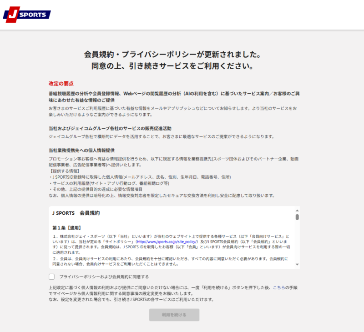Check the privacy policy and terms agreement checkbox
Screen dimensions: 364x332
click(52, 277)
